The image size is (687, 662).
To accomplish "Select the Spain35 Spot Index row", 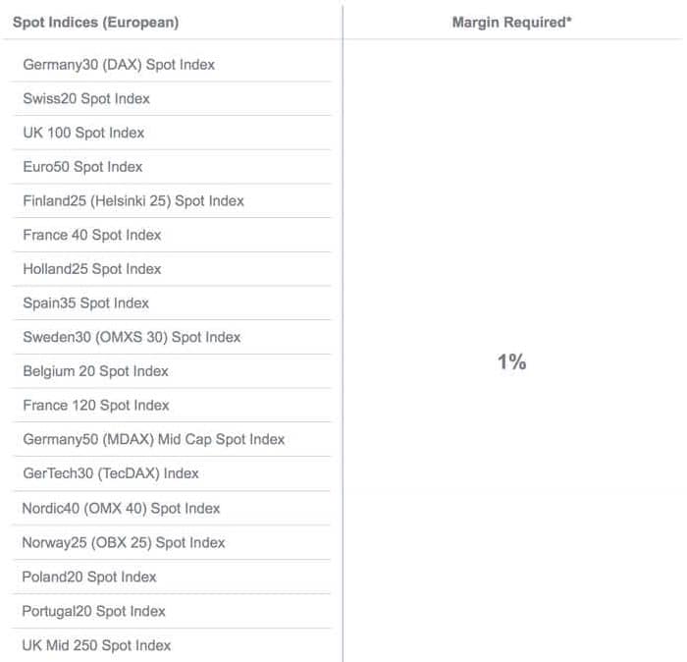I will (86, 303).
